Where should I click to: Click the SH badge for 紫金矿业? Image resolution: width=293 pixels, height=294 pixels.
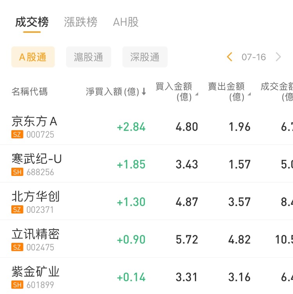[x=17, y=285]
